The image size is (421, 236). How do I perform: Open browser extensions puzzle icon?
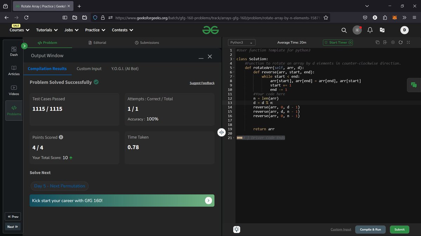[x=385, y=18]
